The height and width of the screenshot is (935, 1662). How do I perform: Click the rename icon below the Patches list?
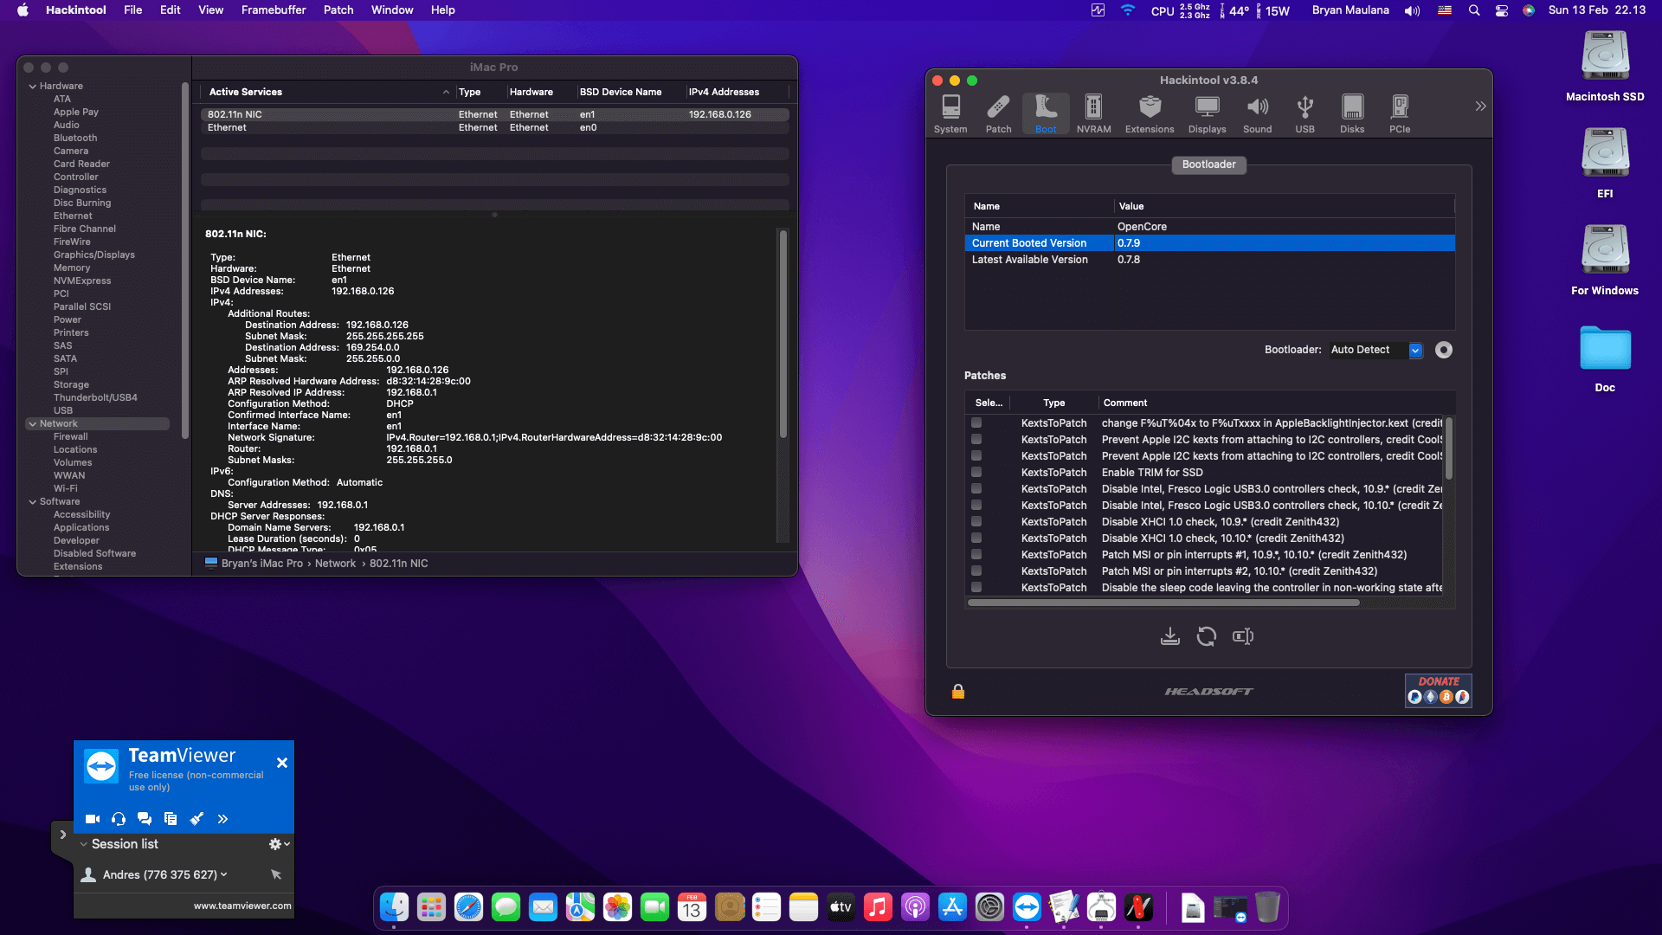(1243, 636)
